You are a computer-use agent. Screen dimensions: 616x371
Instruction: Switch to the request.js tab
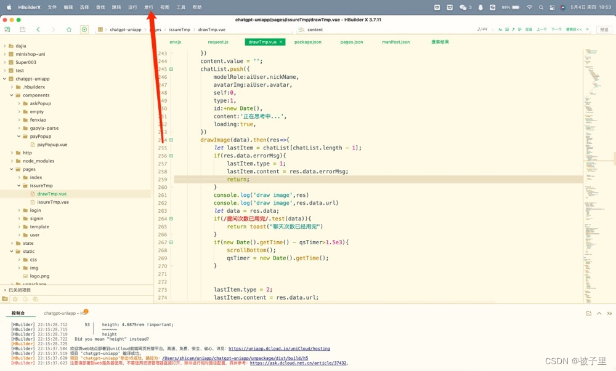pyautogui.click(x=218, y=42)
